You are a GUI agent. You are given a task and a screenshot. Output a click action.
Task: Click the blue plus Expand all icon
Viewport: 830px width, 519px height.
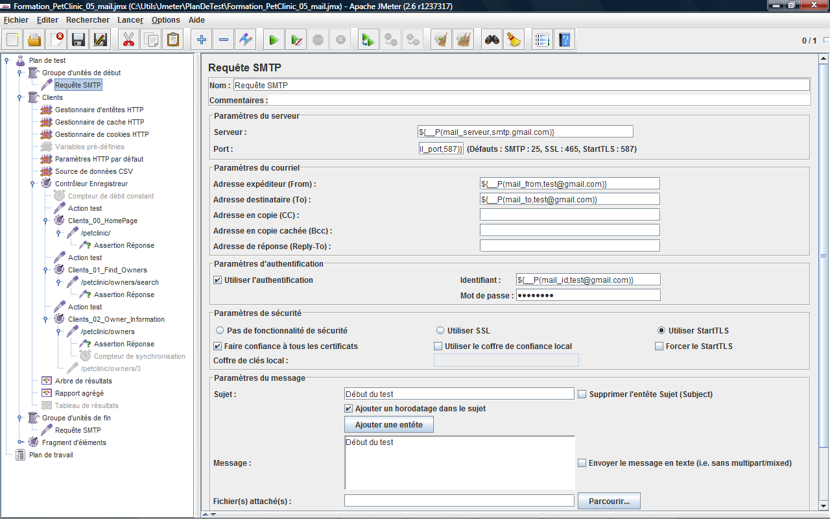click(202, 40)
